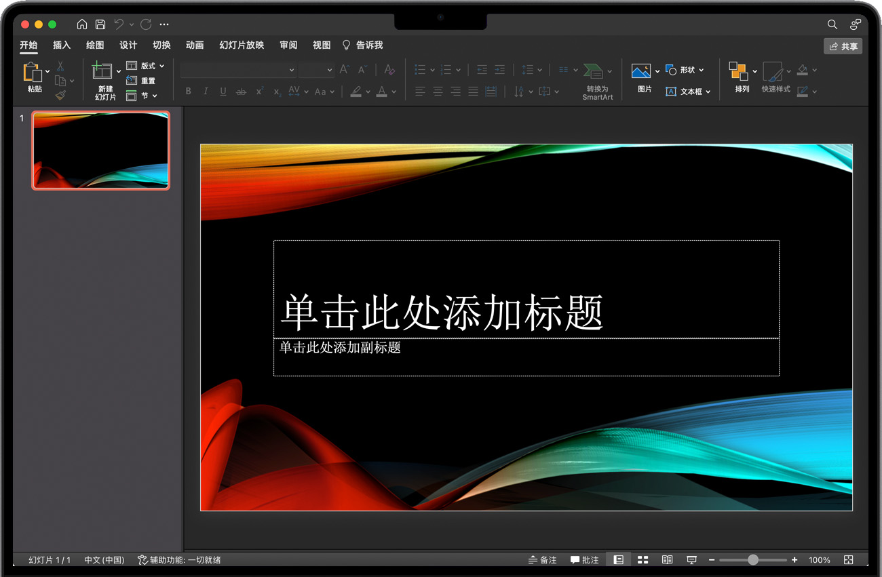
Task: Switch to the Insert (插入) tab
Action: pos(62,45)
